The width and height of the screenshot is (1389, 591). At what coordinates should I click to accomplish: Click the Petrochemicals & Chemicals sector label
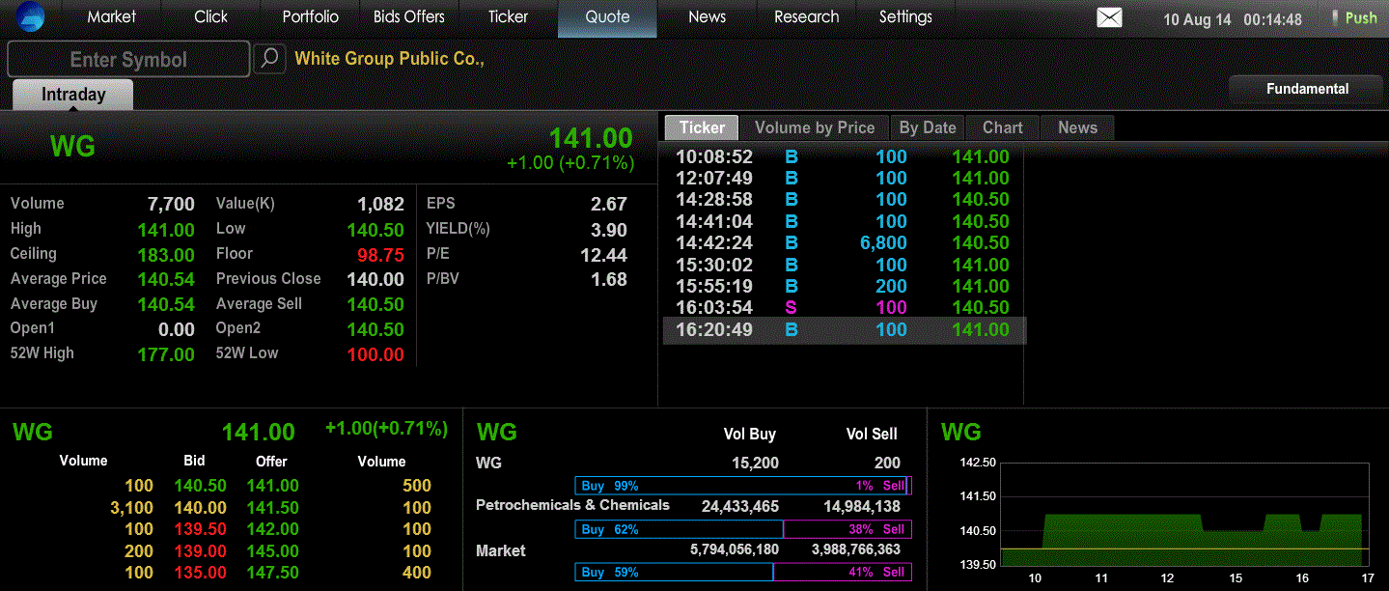pyautogui.click(x=572, y=505)
